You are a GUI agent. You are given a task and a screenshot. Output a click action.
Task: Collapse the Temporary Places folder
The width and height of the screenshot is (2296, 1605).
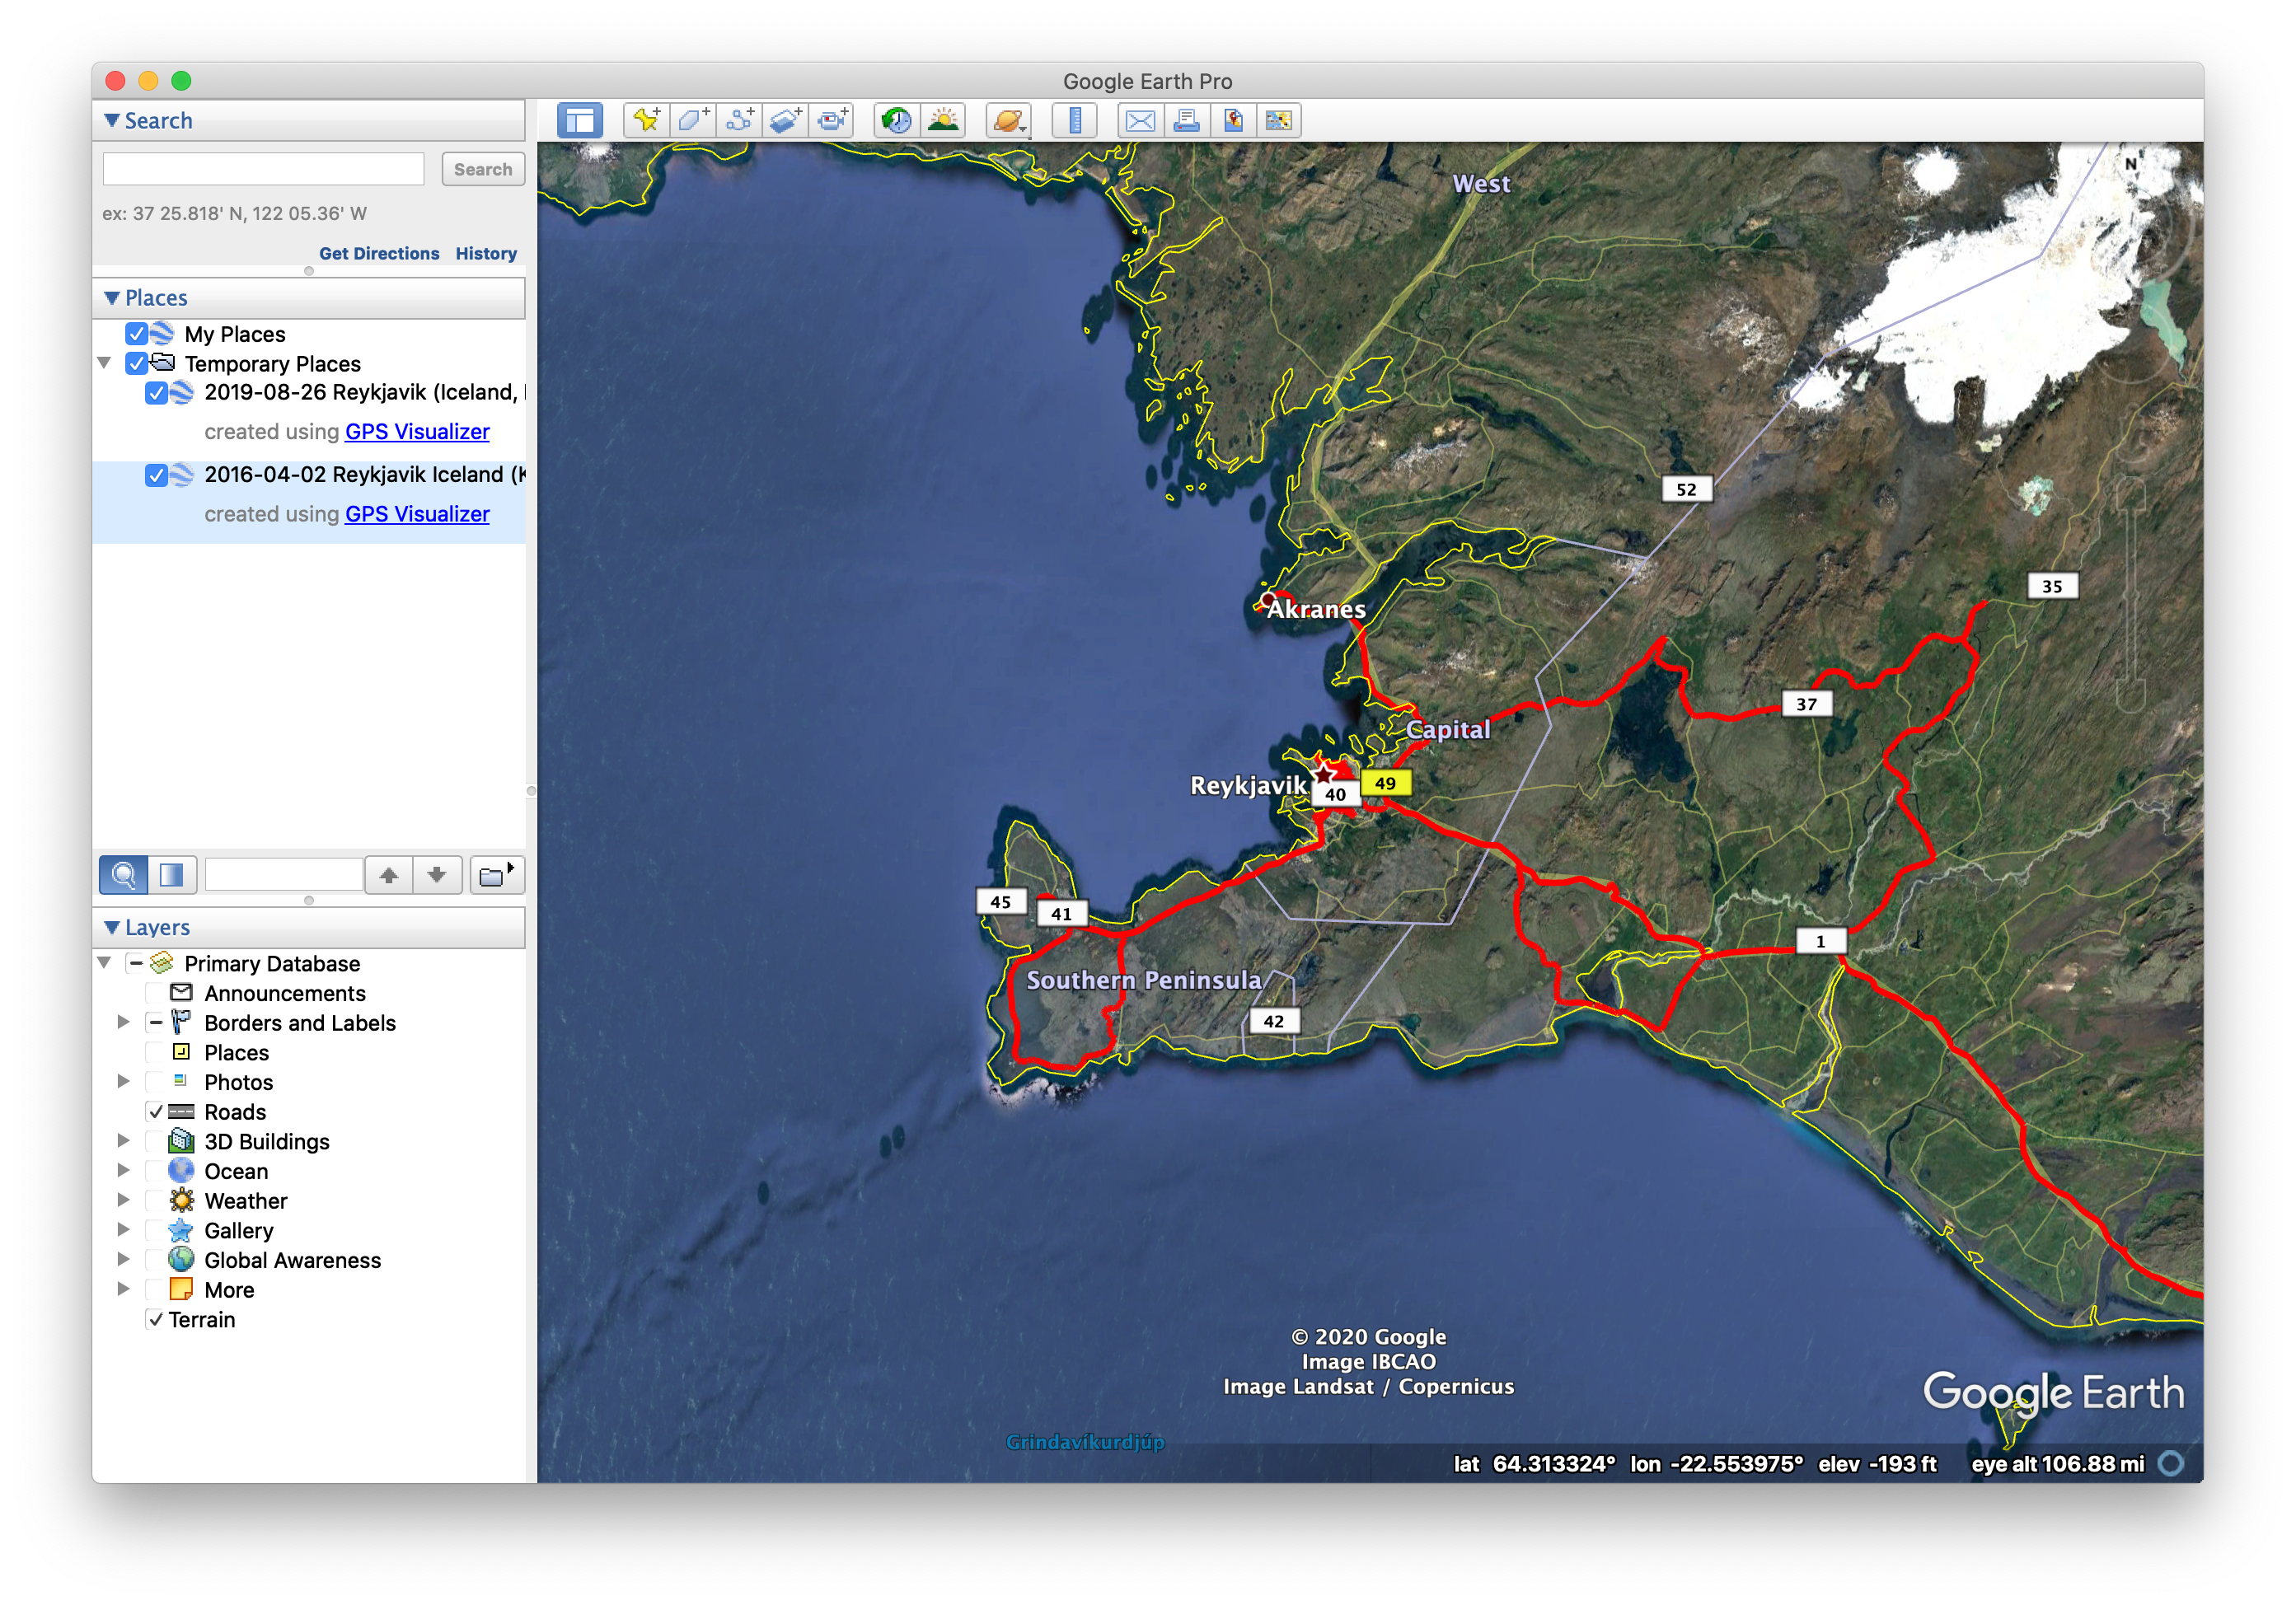click(105, 363)
